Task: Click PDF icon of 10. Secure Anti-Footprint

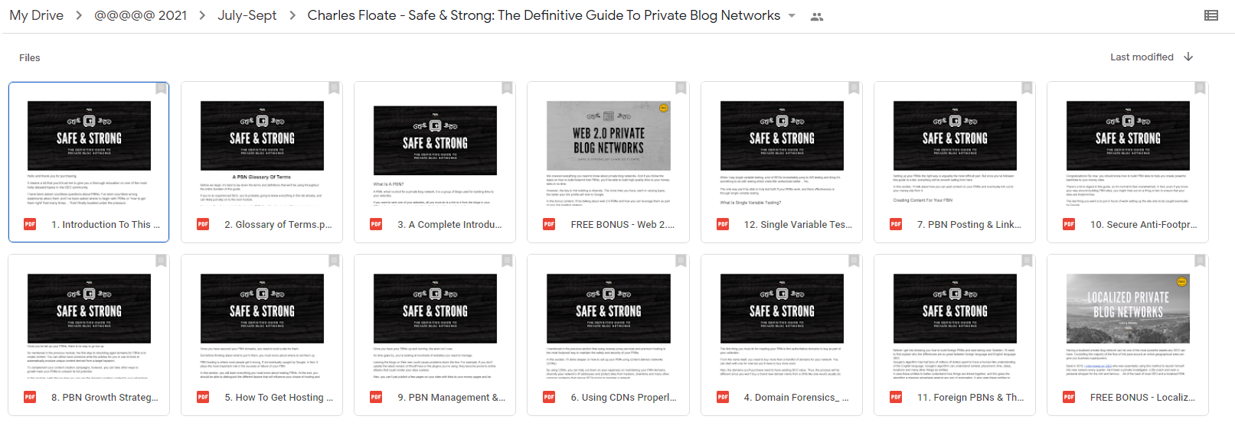Action: (1069, 224)
